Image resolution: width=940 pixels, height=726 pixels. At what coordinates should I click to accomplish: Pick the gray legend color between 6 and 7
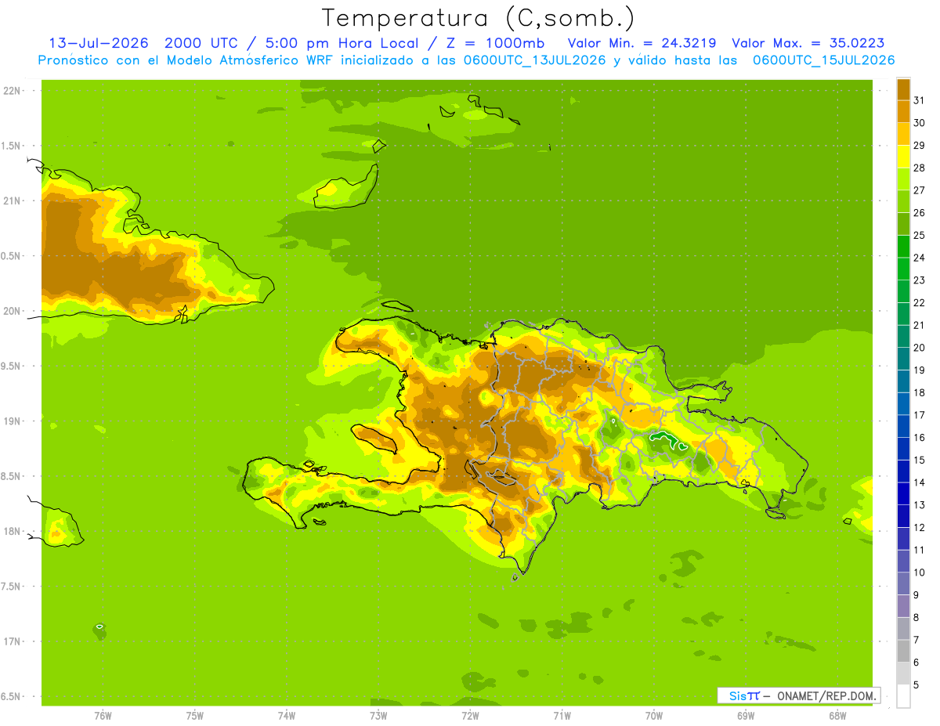pos(903,651)
